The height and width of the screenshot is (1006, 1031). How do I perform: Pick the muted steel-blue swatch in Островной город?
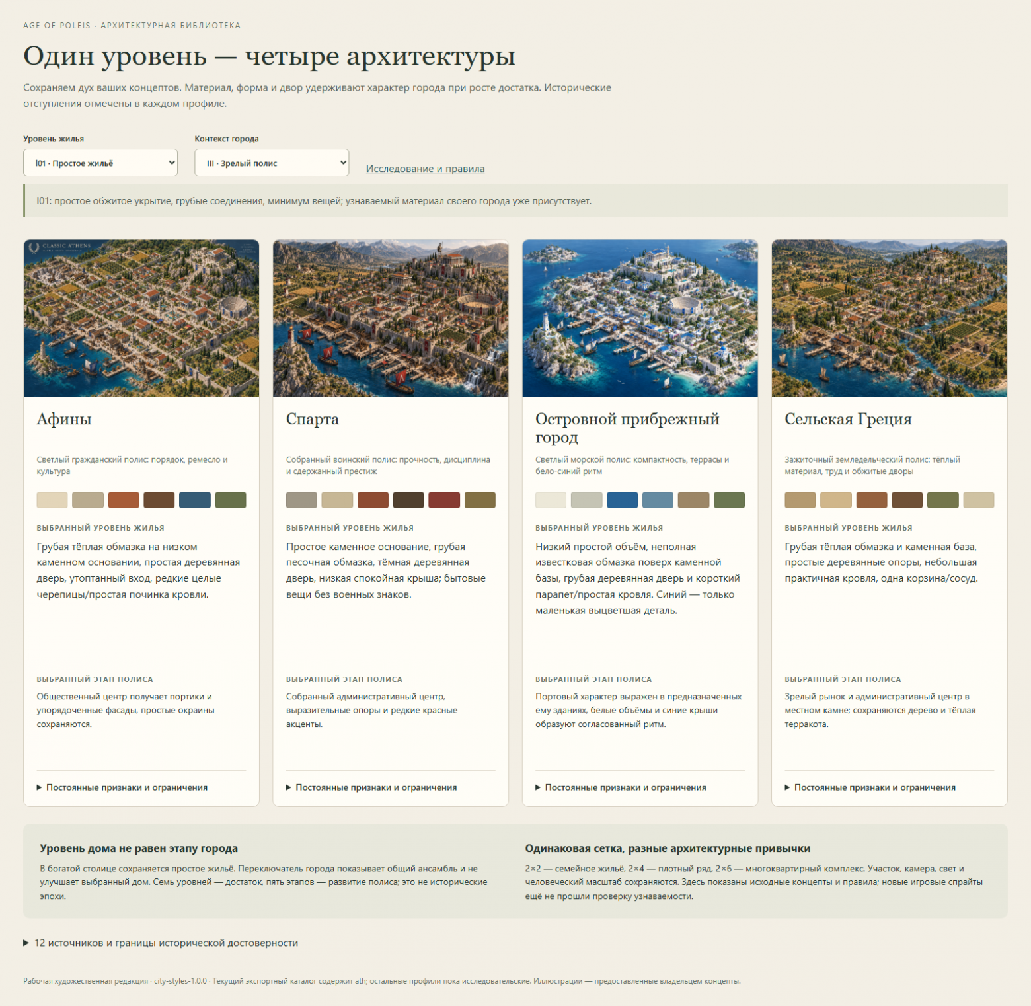click(x=658, y=500)
